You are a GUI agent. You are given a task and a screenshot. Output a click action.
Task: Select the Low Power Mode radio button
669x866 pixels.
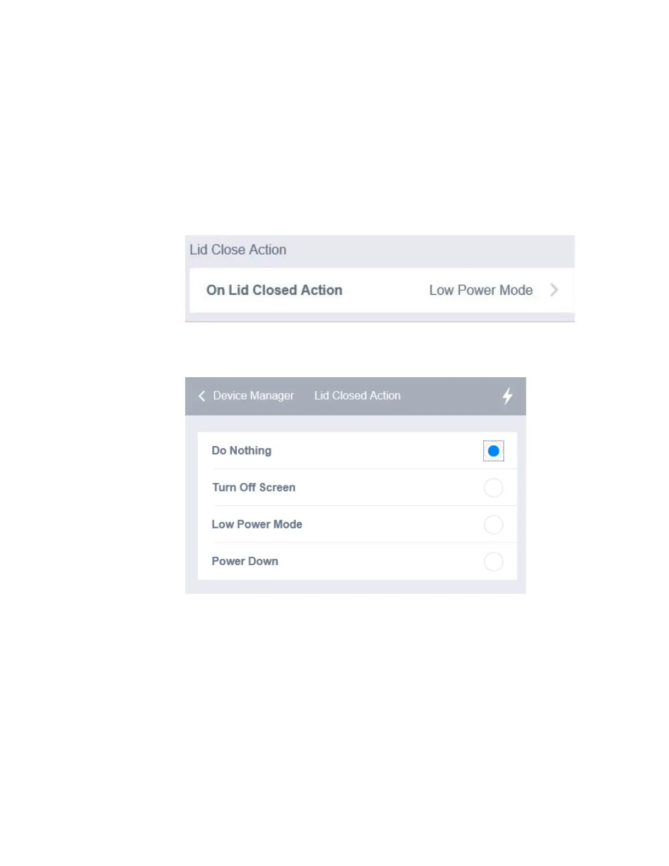493,525
